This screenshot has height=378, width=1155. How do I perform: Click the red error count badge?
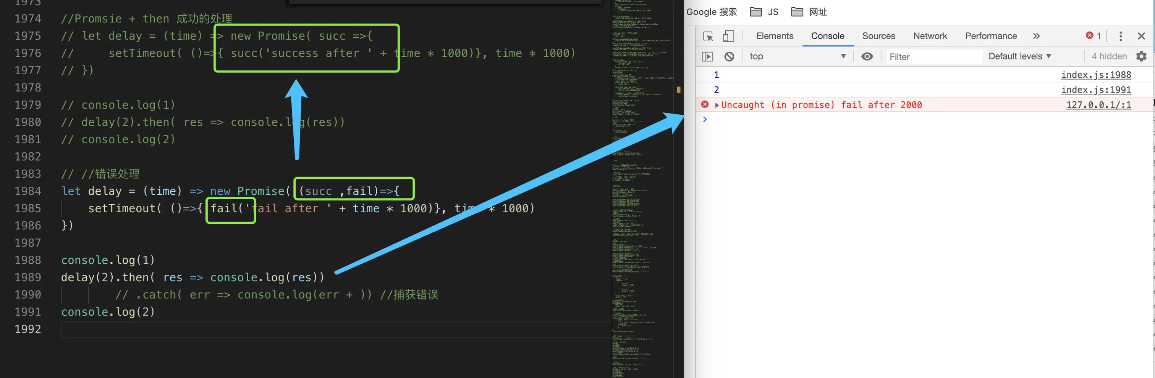1093,36
